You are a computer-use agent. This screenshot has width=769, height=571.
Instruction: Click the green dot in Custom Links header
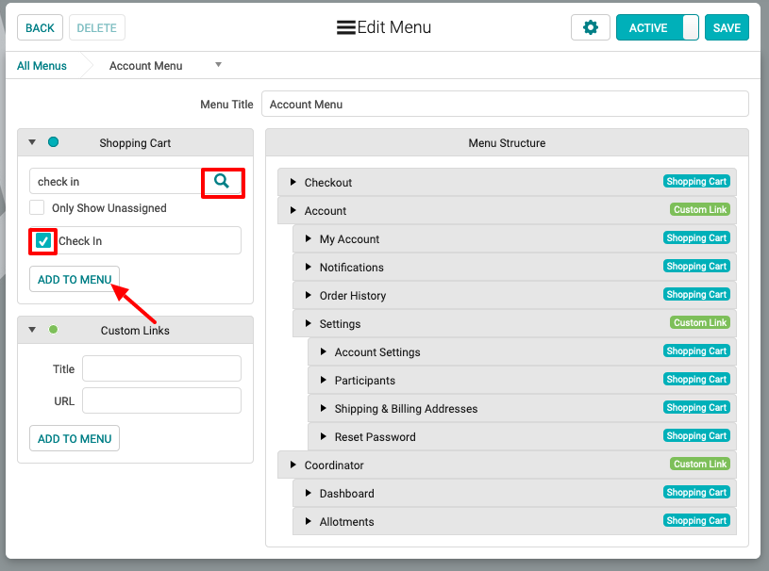(x=53, y=330)
